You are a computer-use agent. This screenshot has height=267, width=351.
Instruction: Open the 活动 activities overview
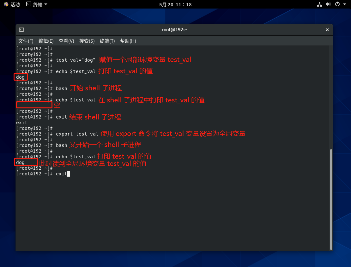(x=12, y=4)
